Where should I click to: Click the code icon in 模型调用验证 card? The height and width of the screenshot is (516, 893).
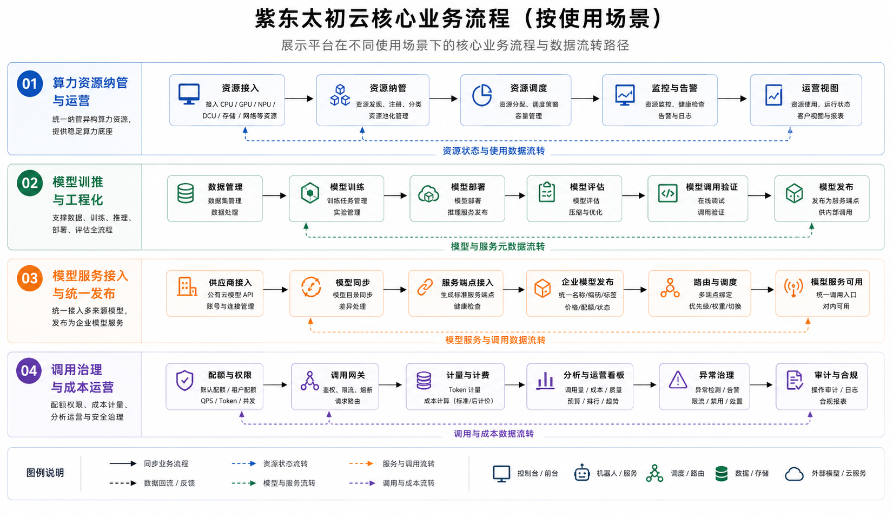click(x=668, y=193)
